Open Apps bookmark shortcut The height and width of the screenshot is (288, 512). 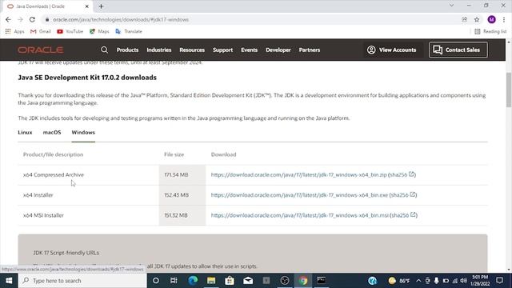[x=14, y=31]
